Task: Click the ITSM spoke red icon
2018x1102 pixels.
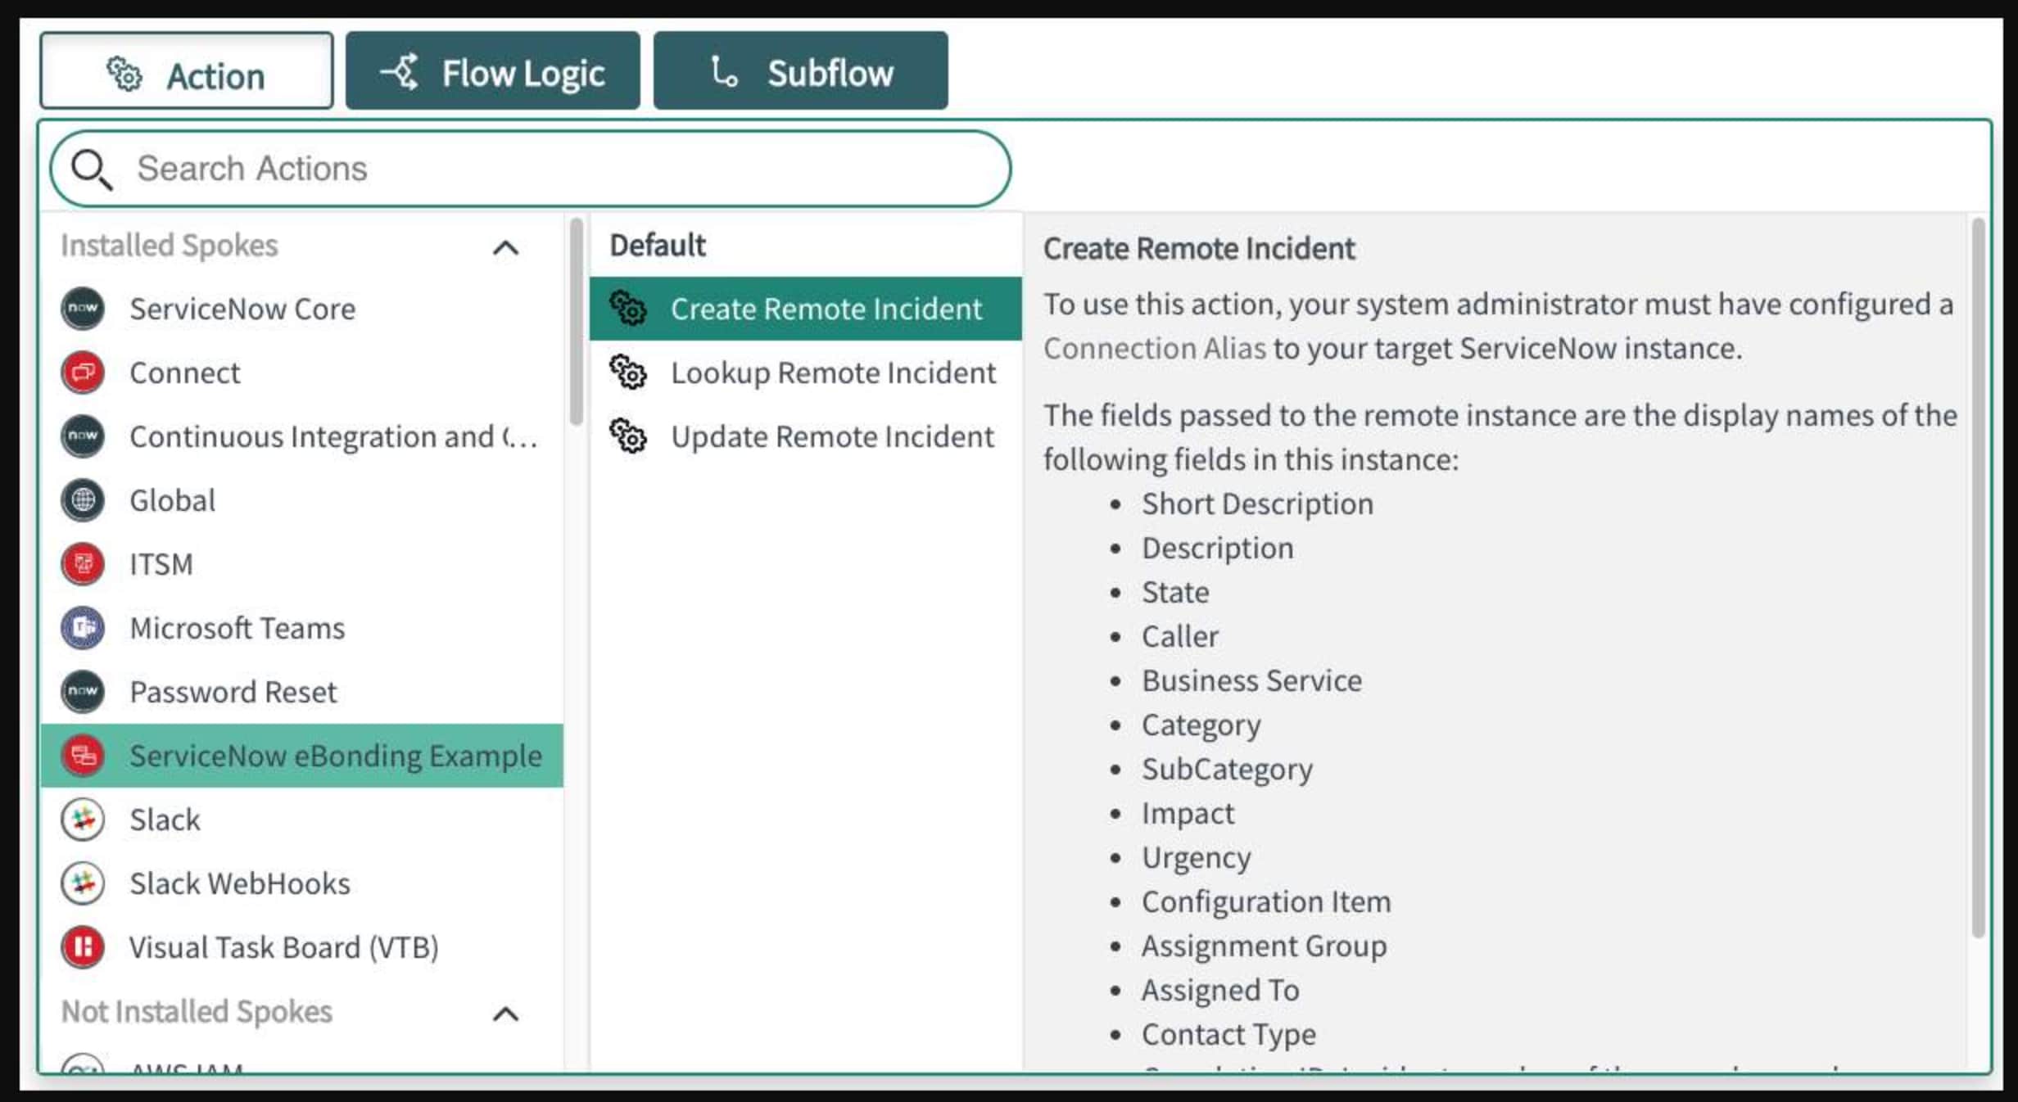Action: pos(83,564)
